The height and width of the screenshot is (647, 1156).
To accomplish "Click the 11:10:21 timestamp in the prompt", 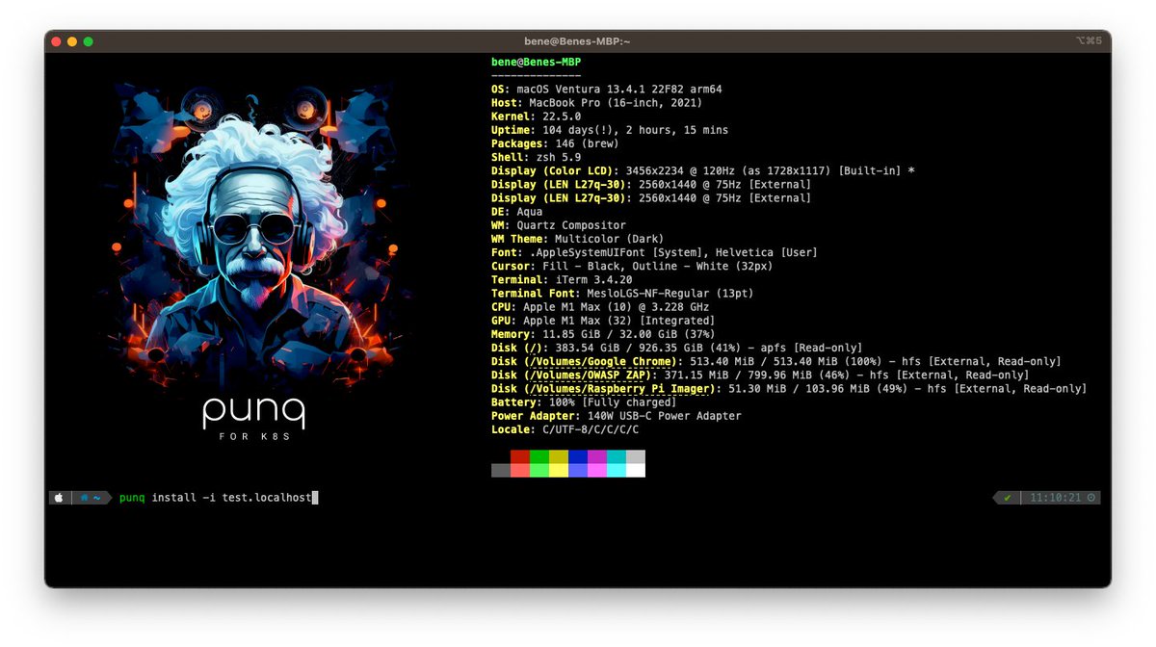I will point(1055,498).
